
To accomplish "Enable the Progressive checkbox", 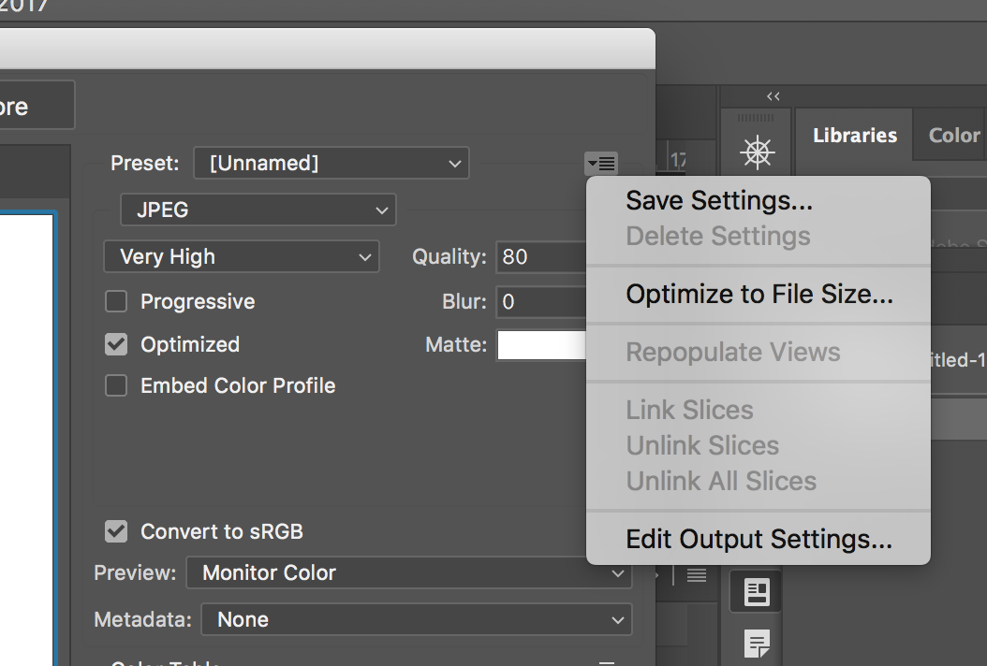I will point(116,301).
